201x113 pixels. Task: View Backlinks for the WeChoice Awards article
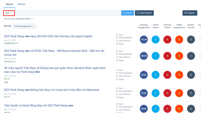point(124,54)
